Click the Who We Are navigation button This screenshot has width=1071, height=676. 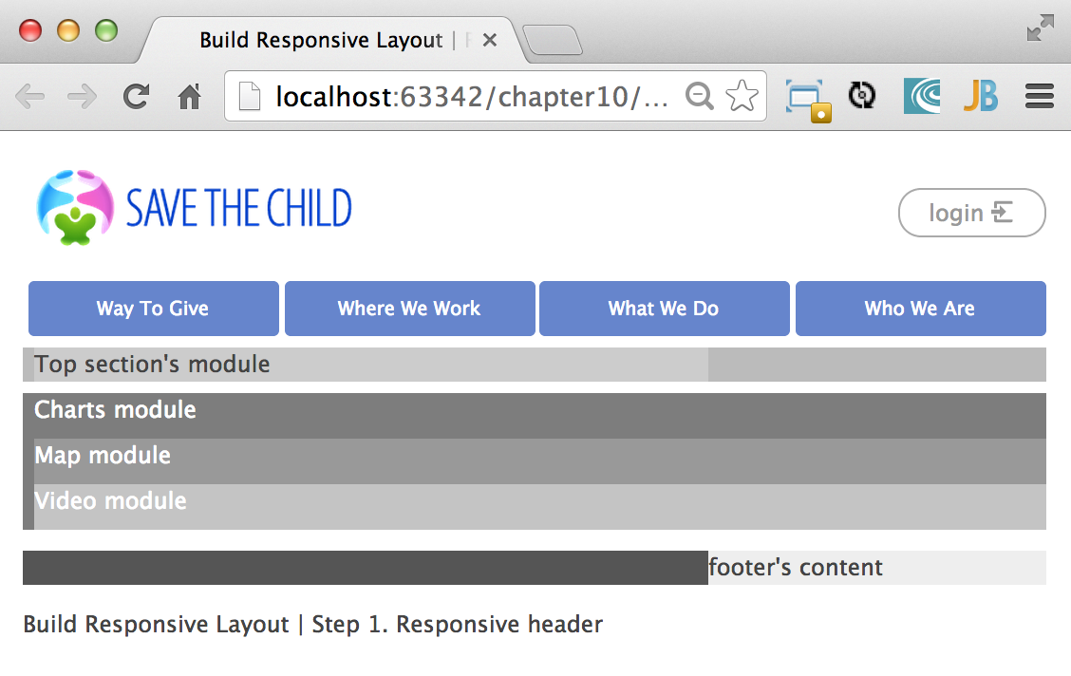coord(920,309)
